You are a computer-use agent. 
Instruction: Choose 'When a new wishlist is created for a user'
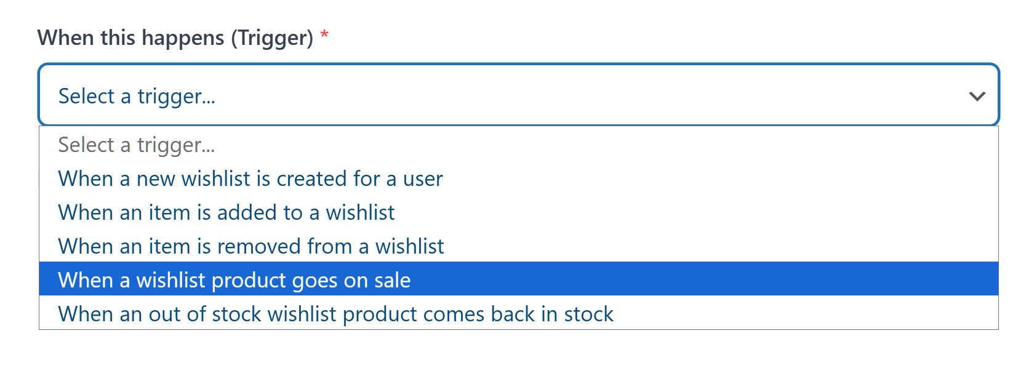pos(250,178)
